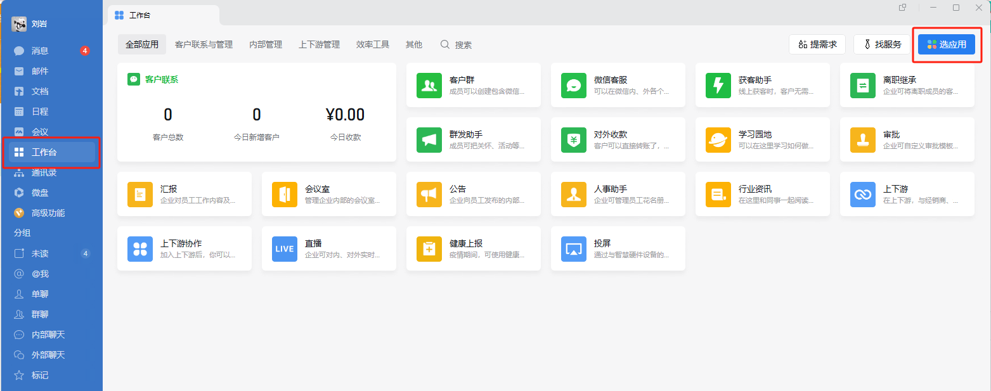
Task: Switch to 其他 tab
Action: pyautogui.click(x=414, y=44)
